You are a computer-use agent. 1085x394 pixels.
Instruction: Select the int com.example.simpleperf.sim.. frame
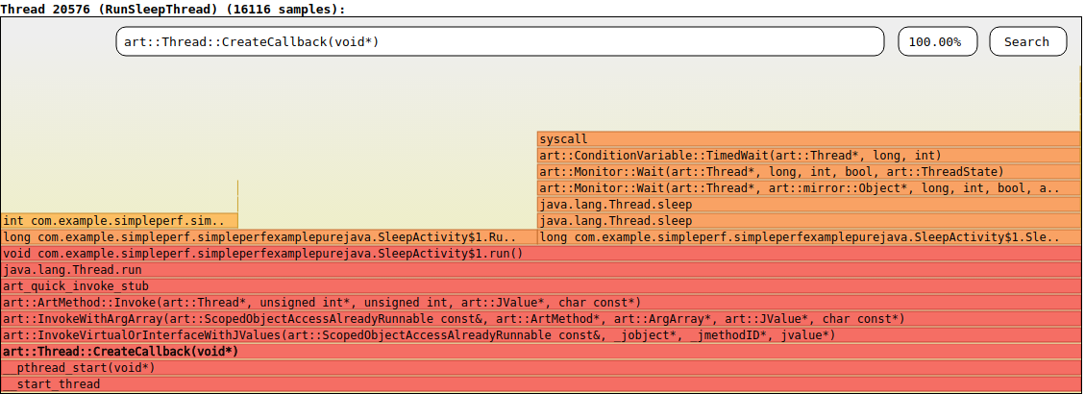(119, 221)
